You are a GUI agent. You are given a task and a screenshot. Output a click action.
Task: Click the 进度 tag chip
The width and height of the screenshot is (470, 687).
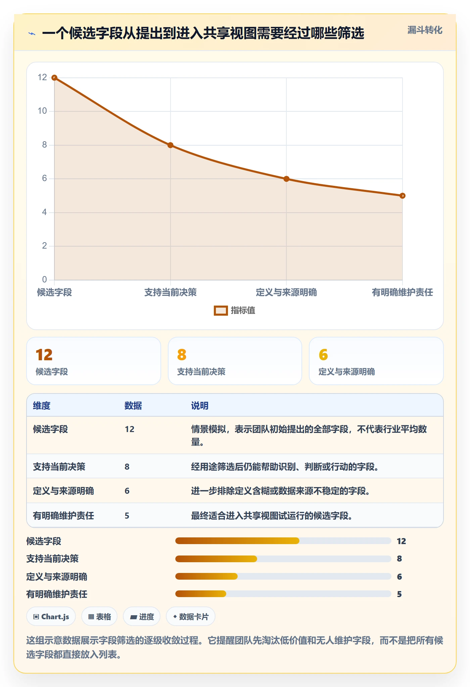click(x=142, y=617)
